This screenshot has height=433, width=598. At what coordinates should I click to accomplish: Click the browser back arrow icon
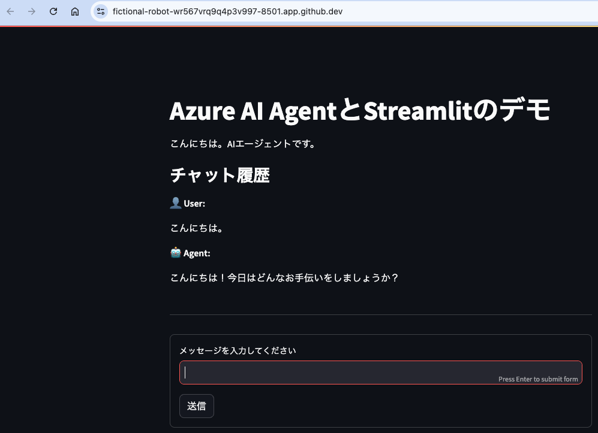tap(10, 11)
